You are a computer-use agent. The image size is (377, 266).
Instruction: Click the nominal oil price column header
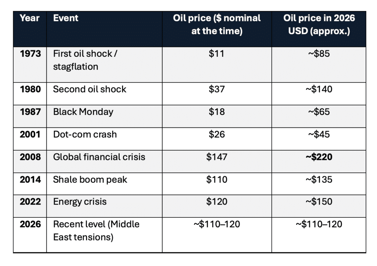[217, 25]
